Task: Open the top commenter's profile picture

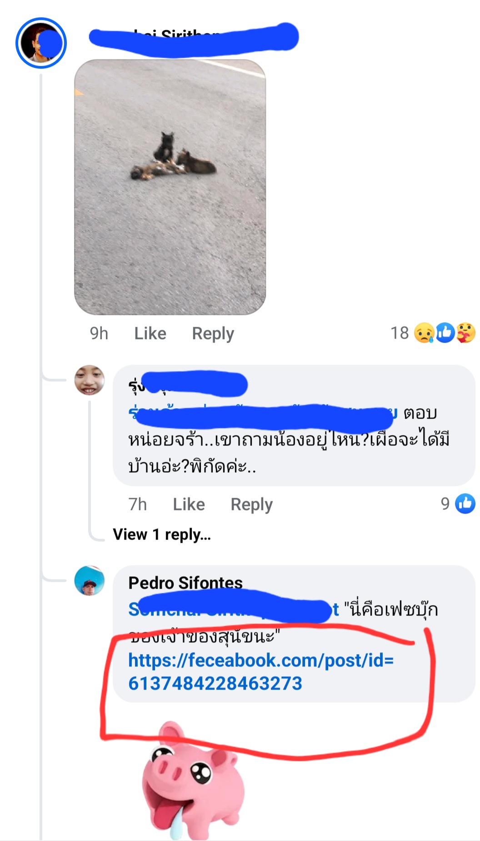Action: click(41, 43)
